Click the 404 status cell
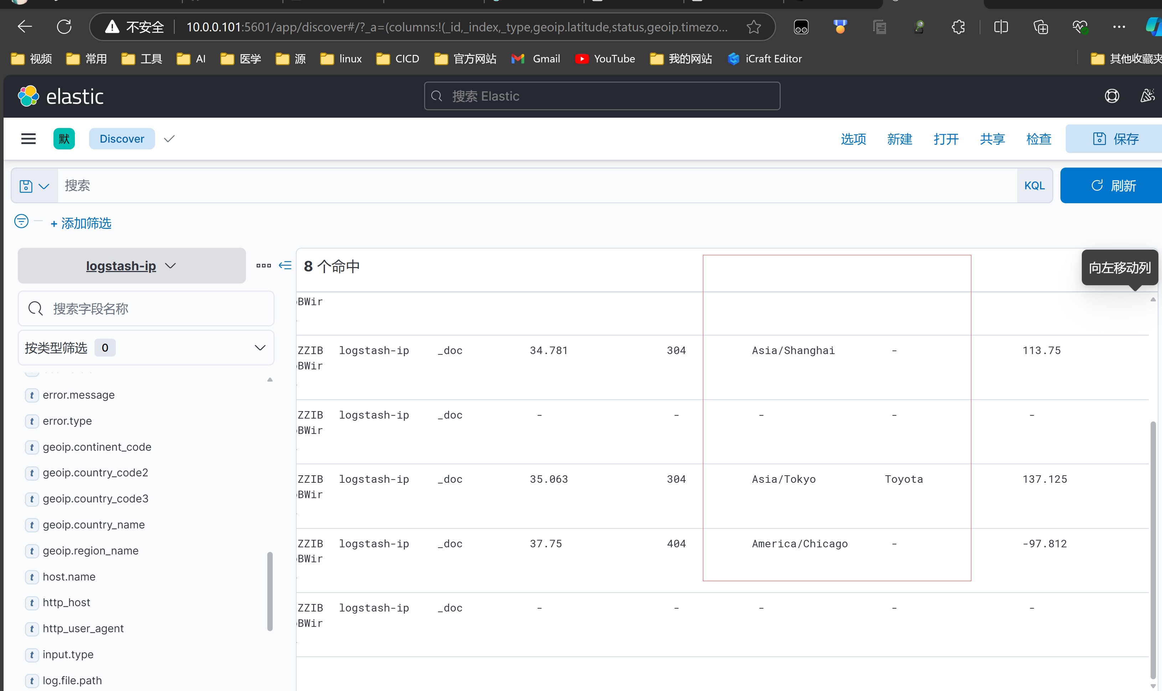This screenshot has width=1162, height=691. pos(676,544)
